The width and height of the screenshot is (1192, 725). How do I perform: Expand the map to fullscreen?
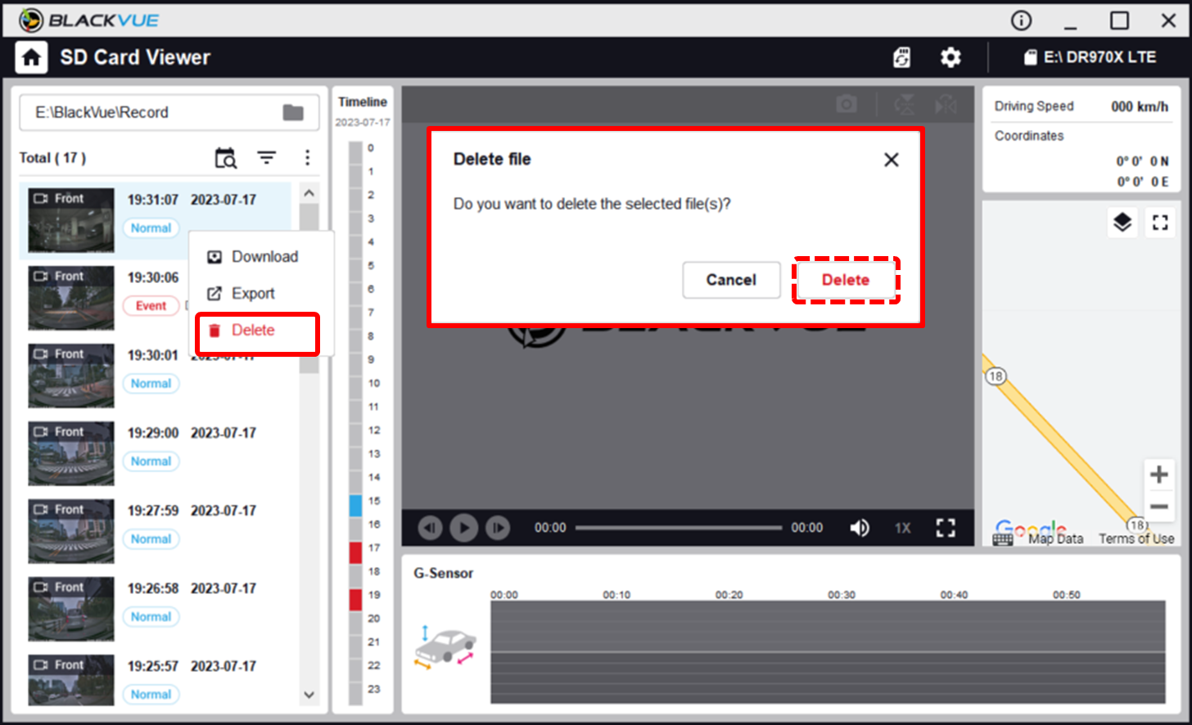(1160, 222)
